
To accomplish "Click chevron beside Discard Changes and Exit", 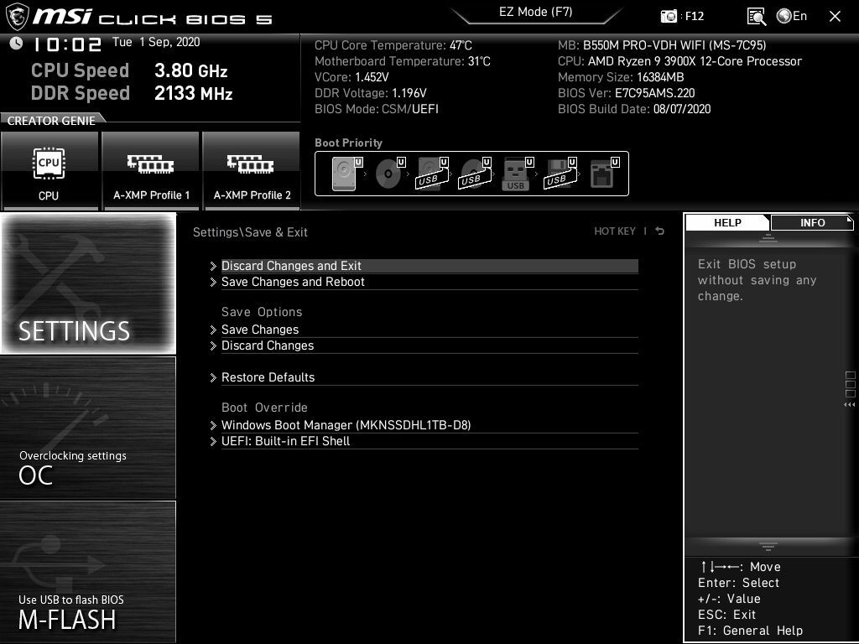I will click(213, 266).
